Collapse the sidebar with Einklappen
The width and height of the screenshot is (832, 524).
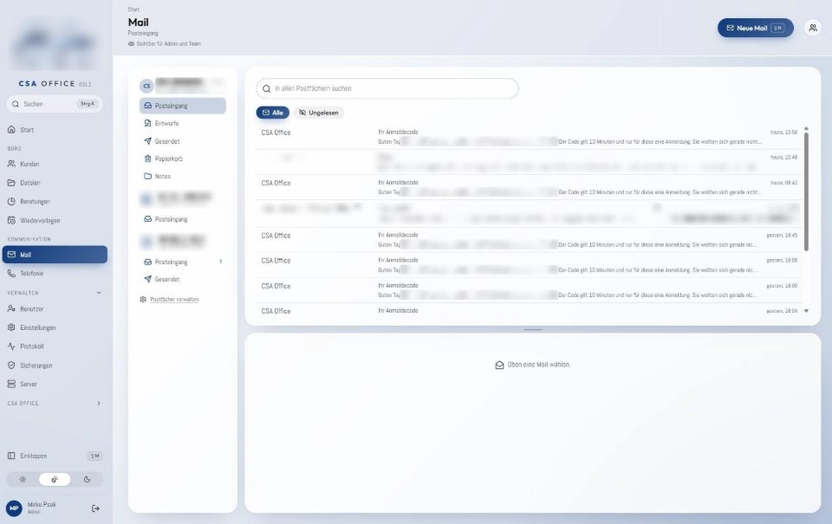click(x=55, y=456)
